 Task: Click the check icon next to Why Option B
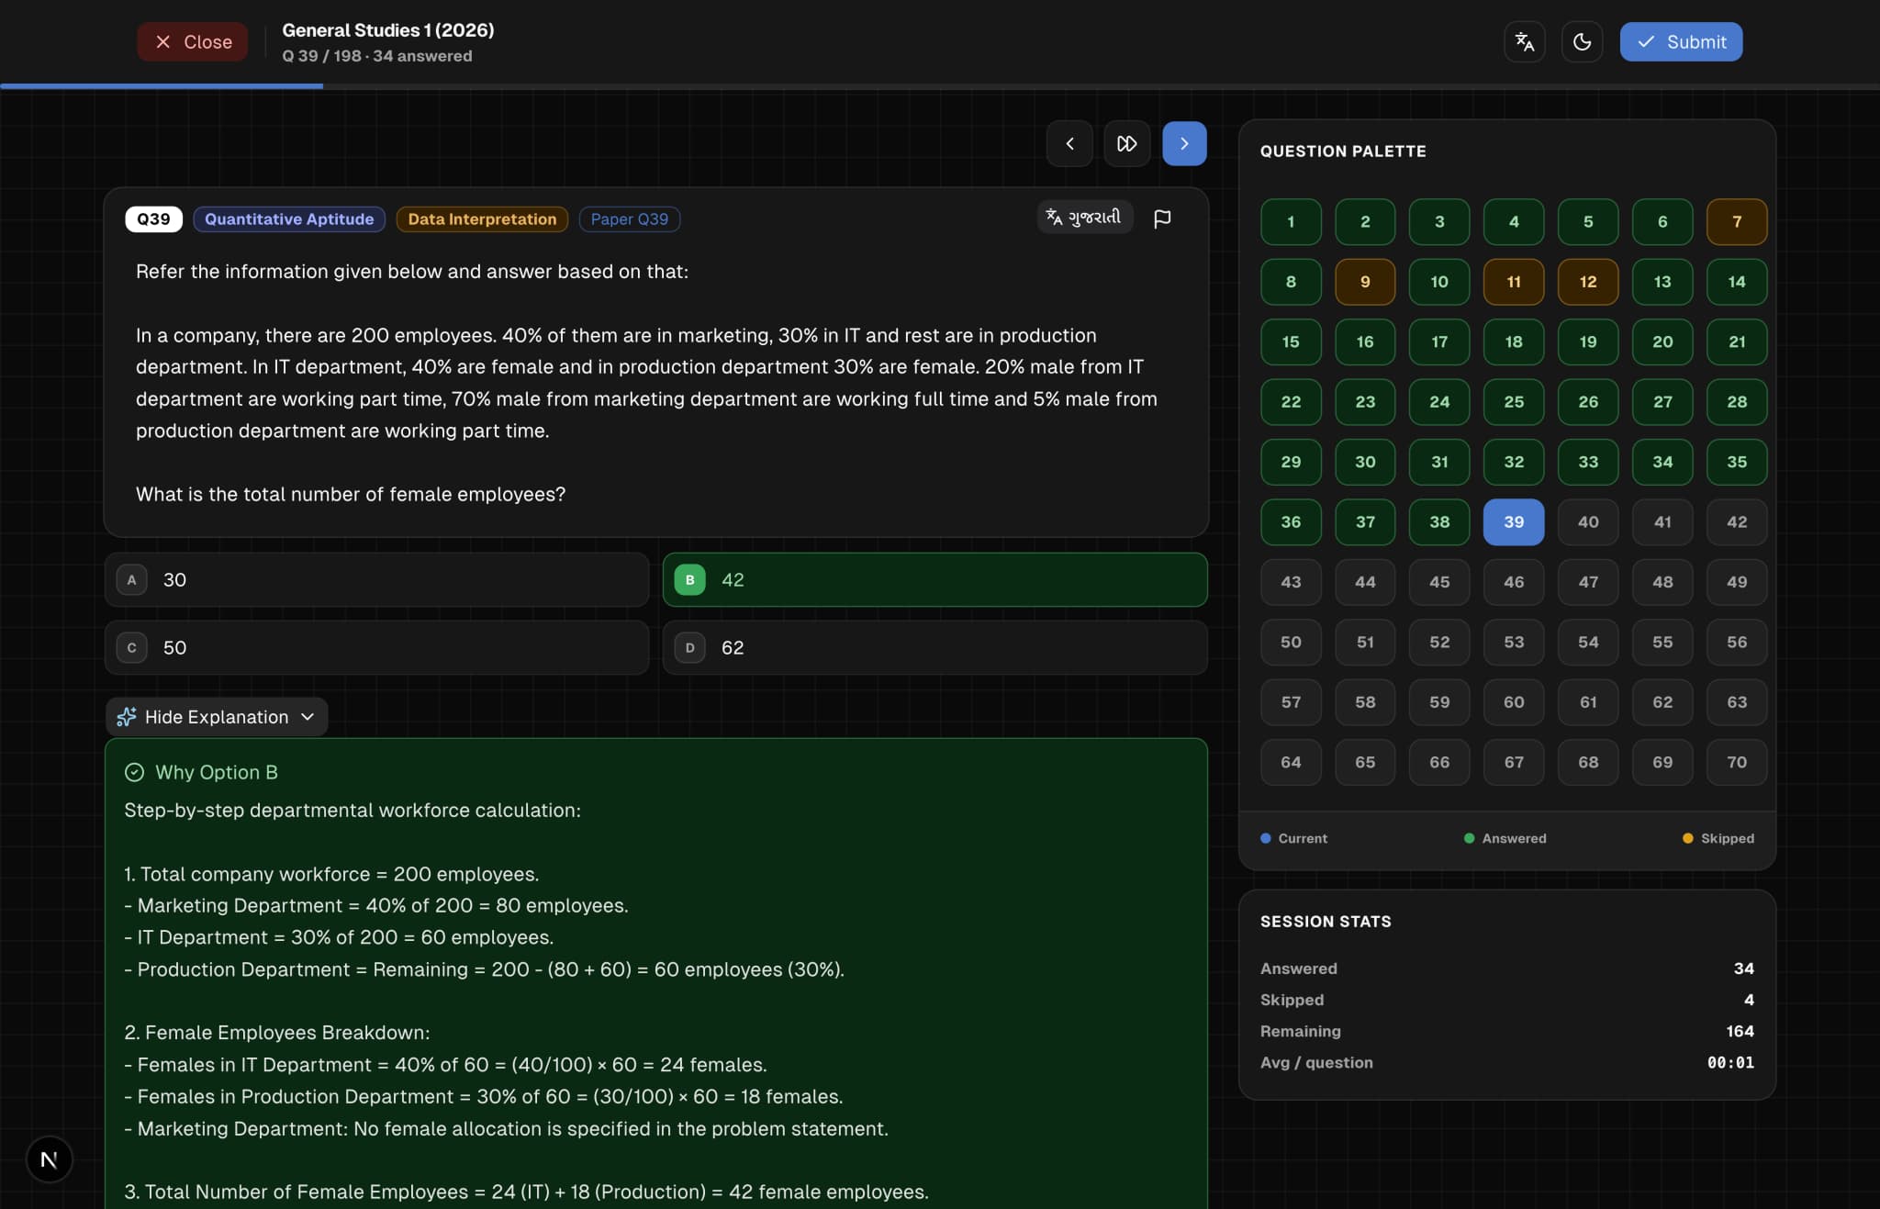pyautogui.click(x=134, y=773)
